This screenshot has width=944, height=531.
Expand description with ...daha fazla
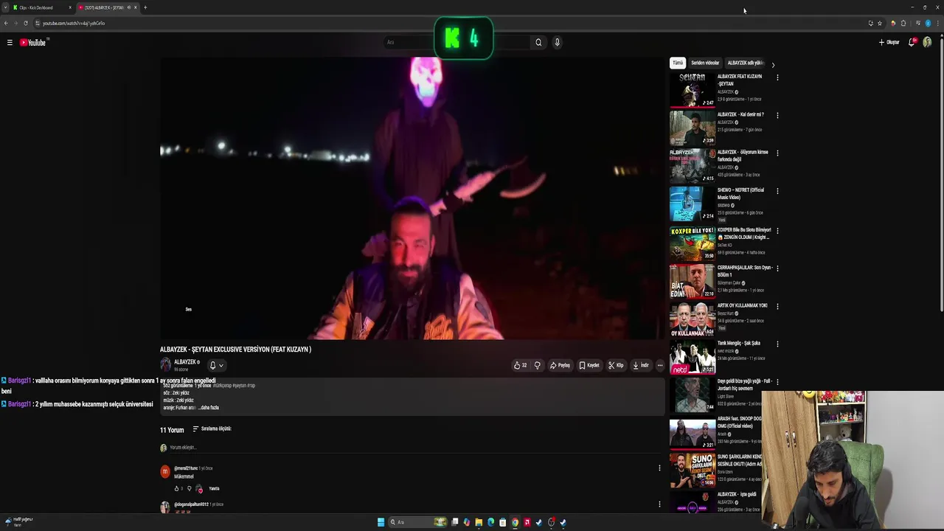click(x=209, y=408)
